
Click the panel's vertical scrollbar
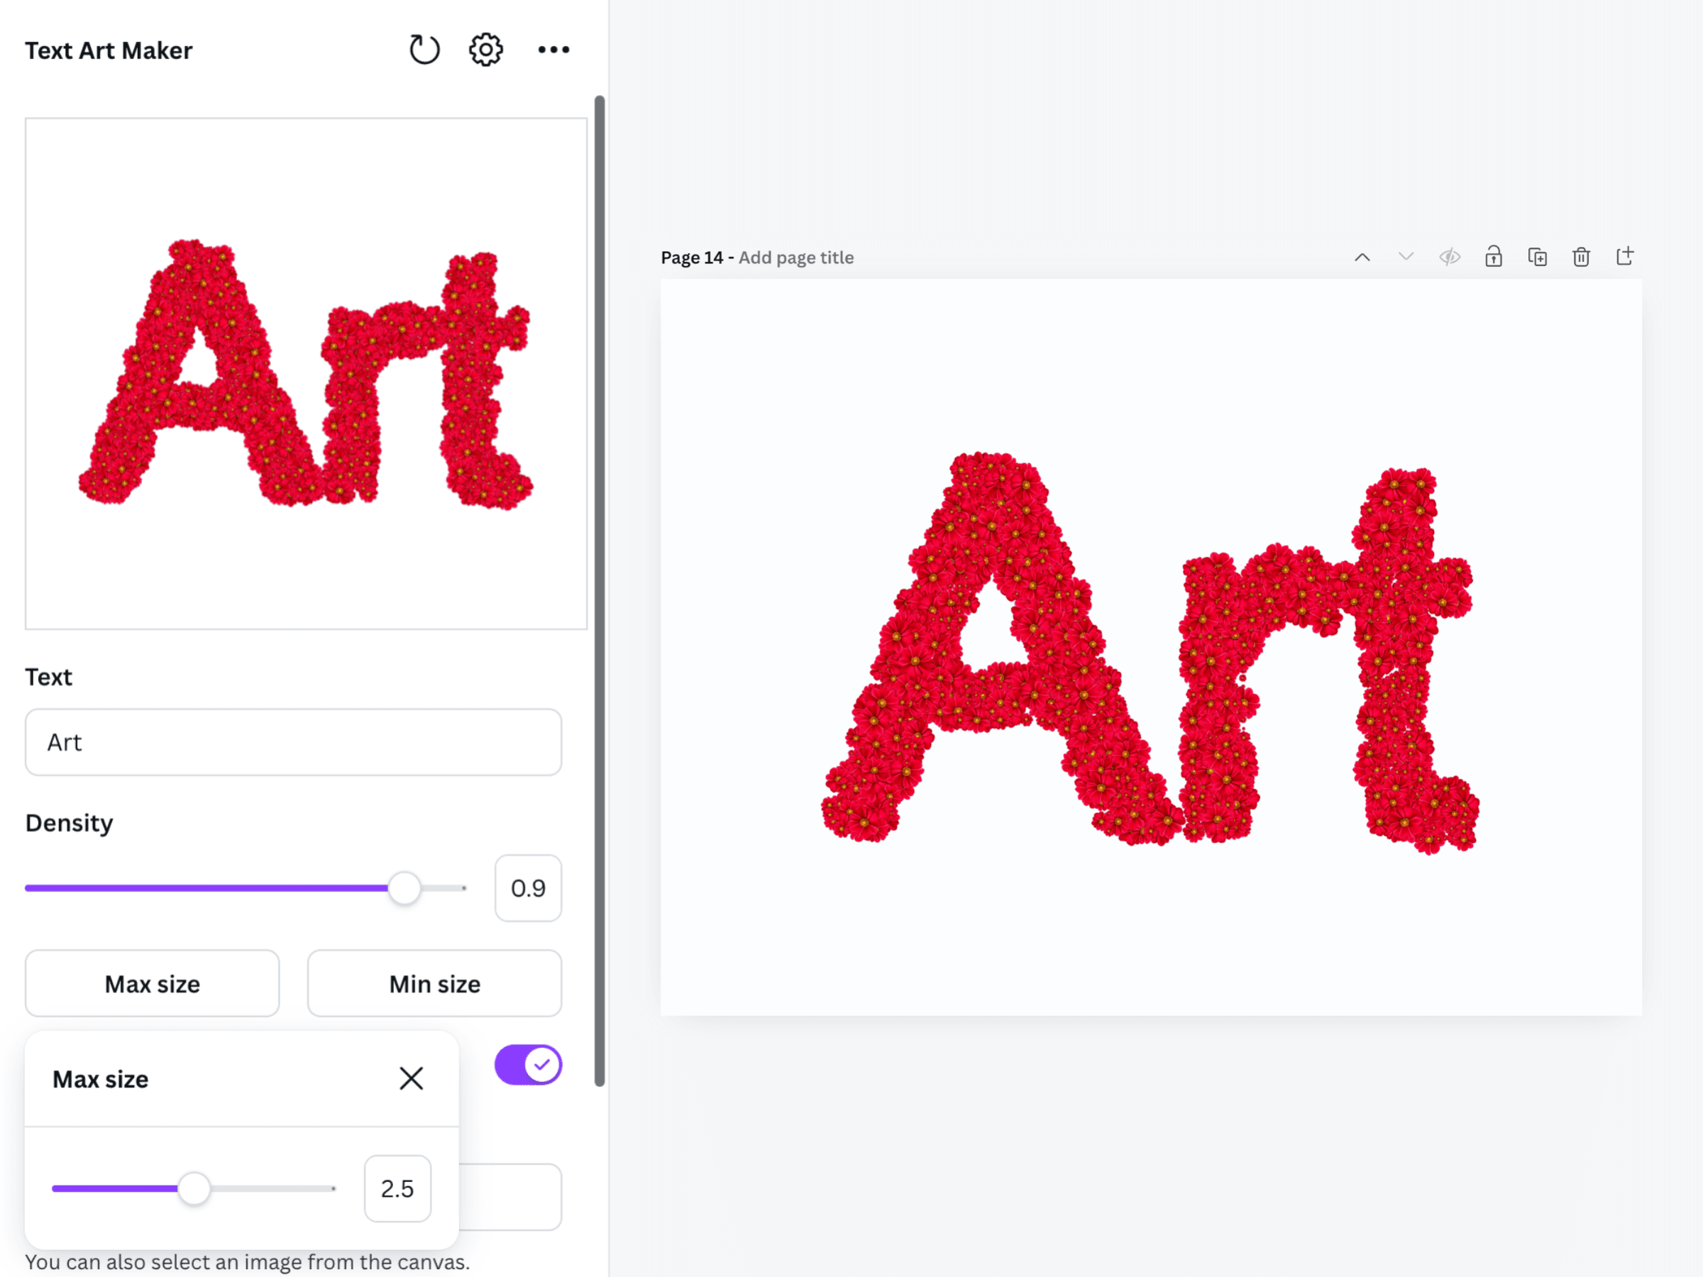[600, 591]
